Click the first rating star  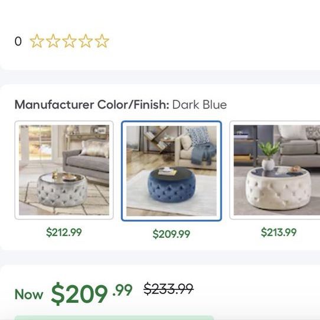37,41
